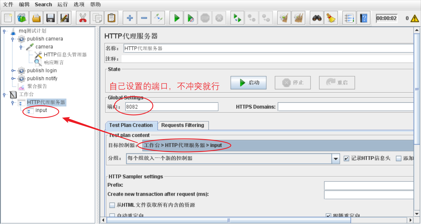Open the 分组 dropdown arrow
Image resolution: width=421 pixels, height=224 pixels.
click(336, 159)
